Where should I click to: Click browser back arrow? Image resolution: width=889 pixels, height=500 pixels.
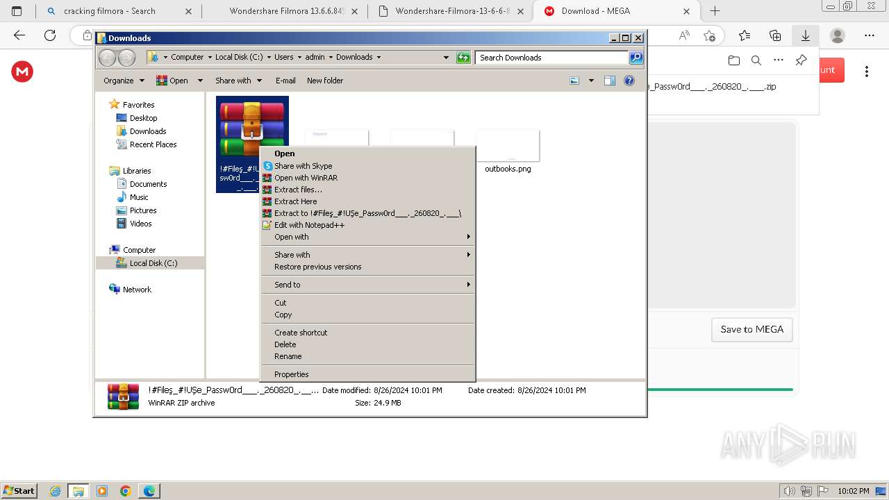pyautogui.click(x=19, y=35)
